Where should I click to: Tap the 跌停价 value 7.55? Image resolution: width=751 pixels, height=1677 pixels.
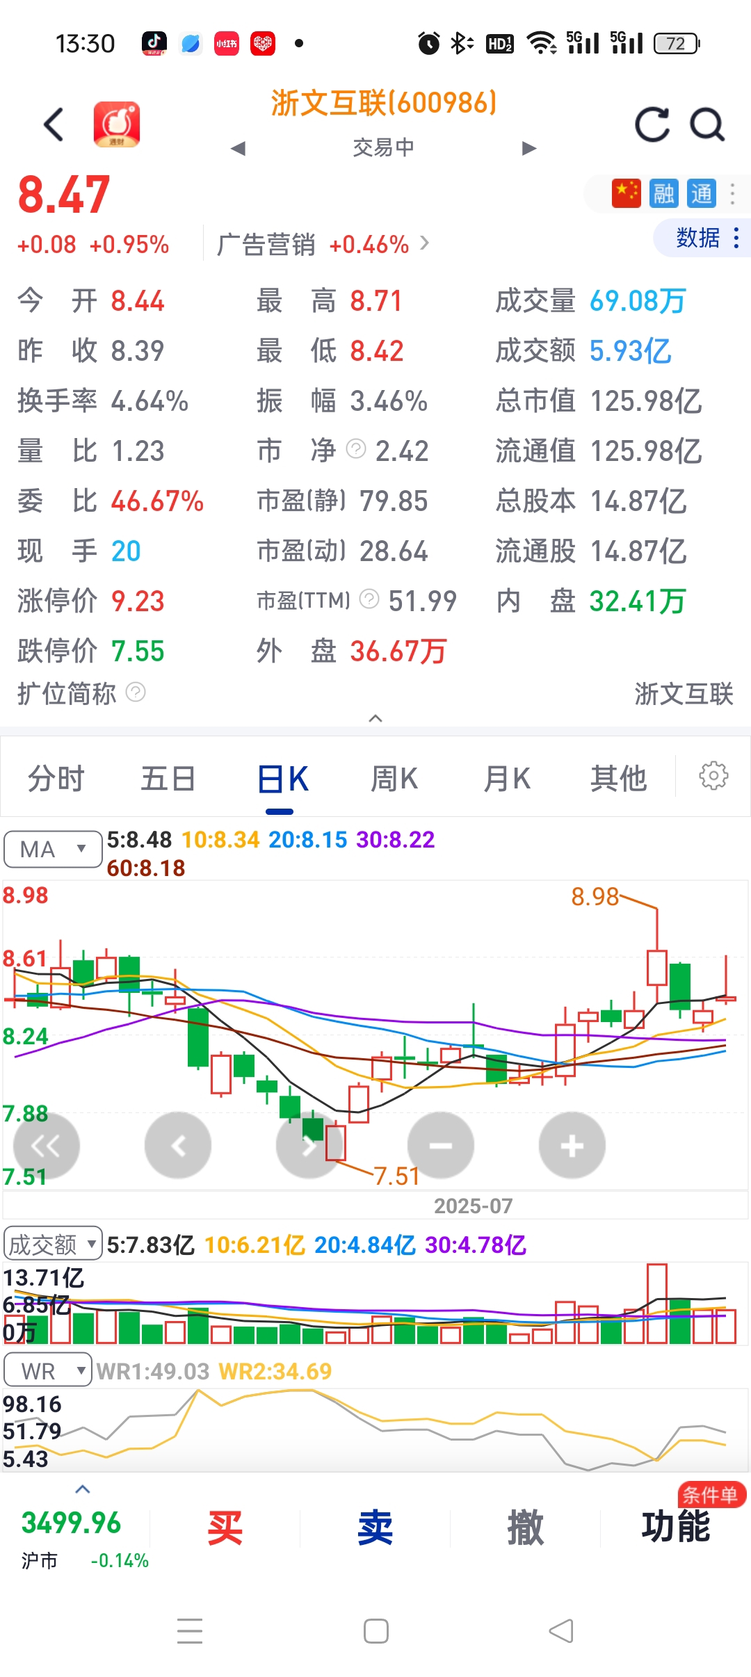138,651
